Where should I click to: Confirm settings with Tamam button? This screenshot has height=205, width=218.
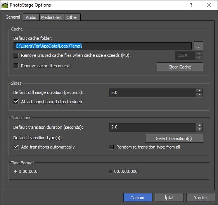click(138, 198)
